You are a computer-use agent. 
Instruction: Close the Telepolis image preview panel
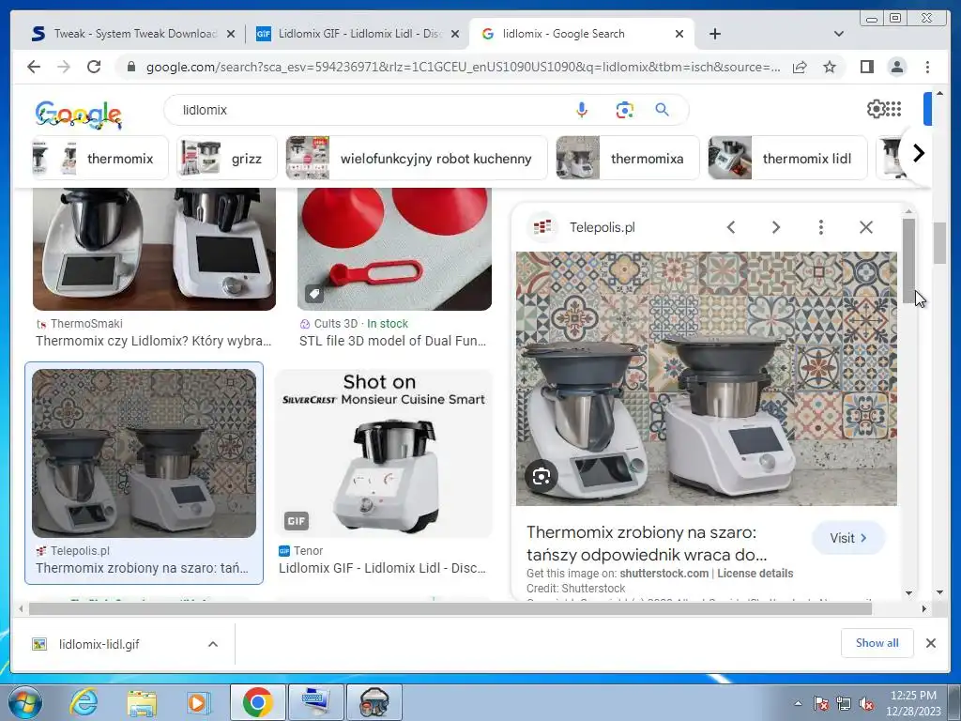(866, 227)
